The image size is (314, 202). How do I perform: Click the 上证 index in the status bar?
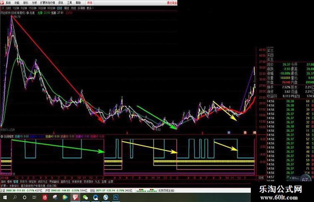pyautogui.click(x=21, y=191)
